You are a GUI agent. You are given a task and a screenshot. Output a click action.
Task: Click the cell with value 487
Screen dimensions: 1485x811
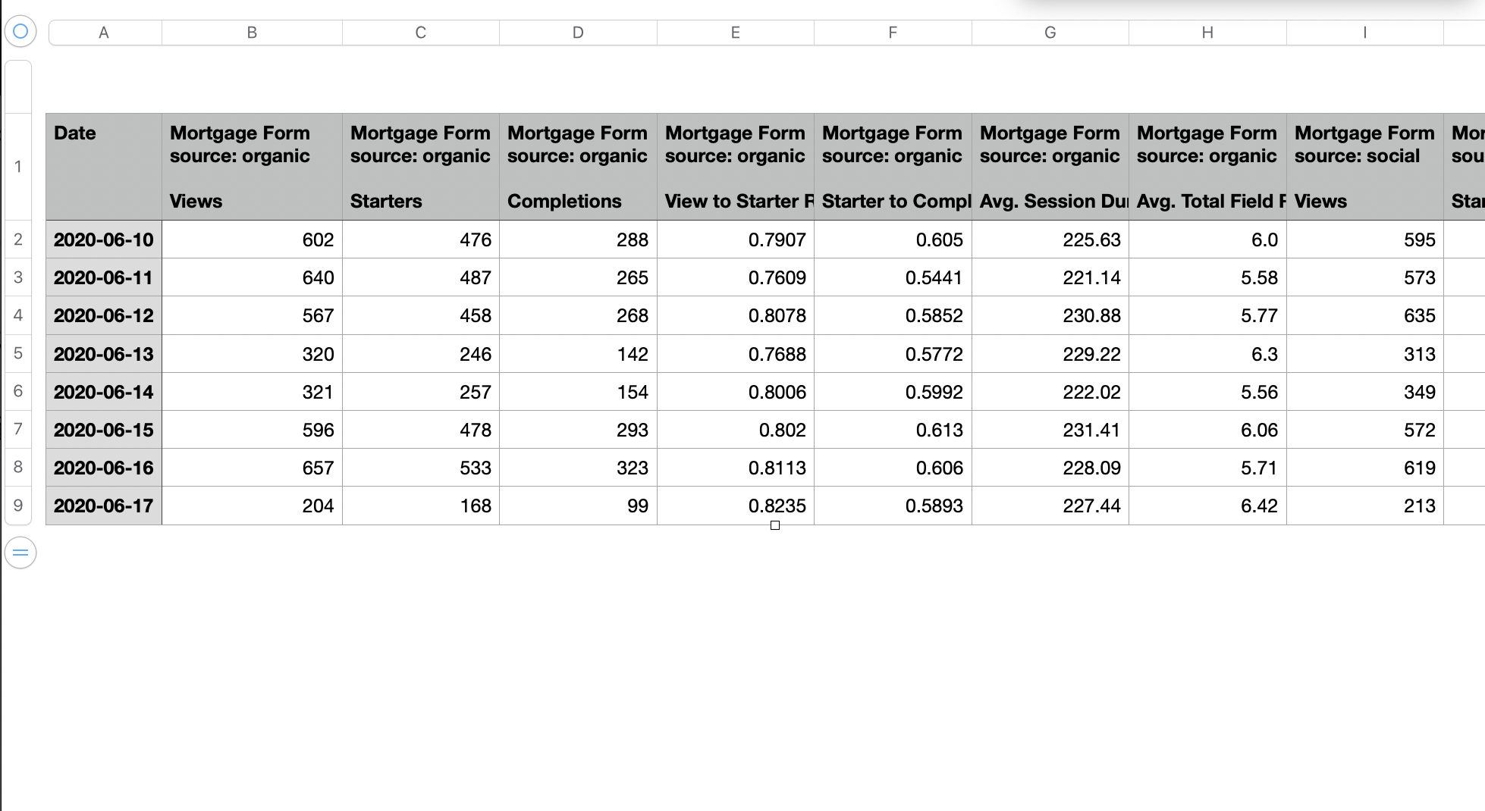coord(421,277)
